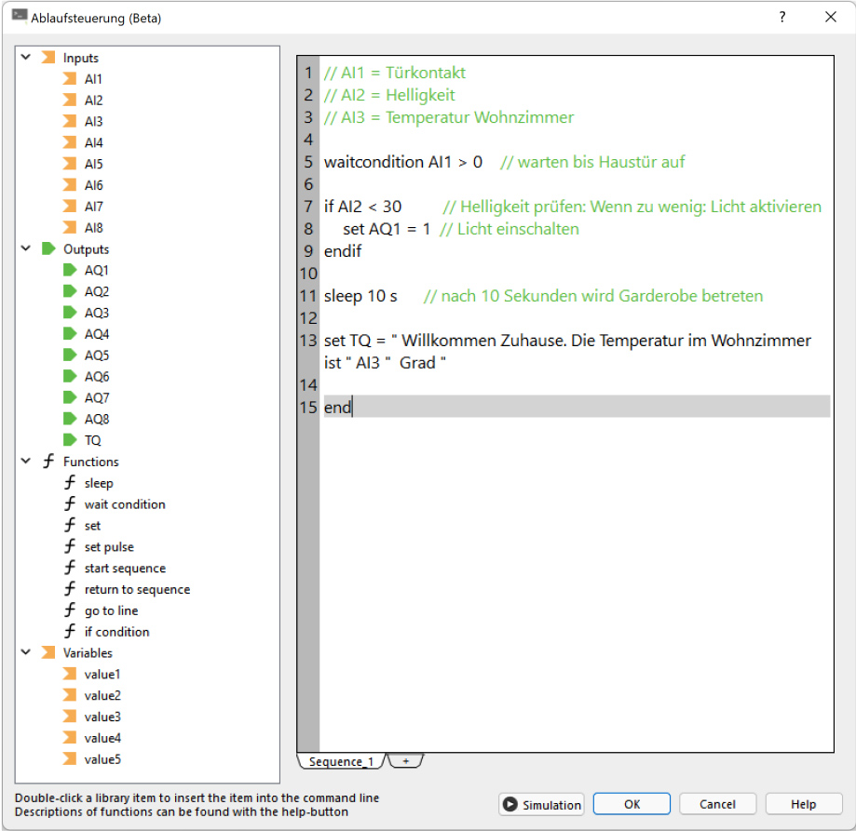This screenshot has width=856, height=831.
Task: Click the orange icon next to value1 variable
Action: point(69,674)
